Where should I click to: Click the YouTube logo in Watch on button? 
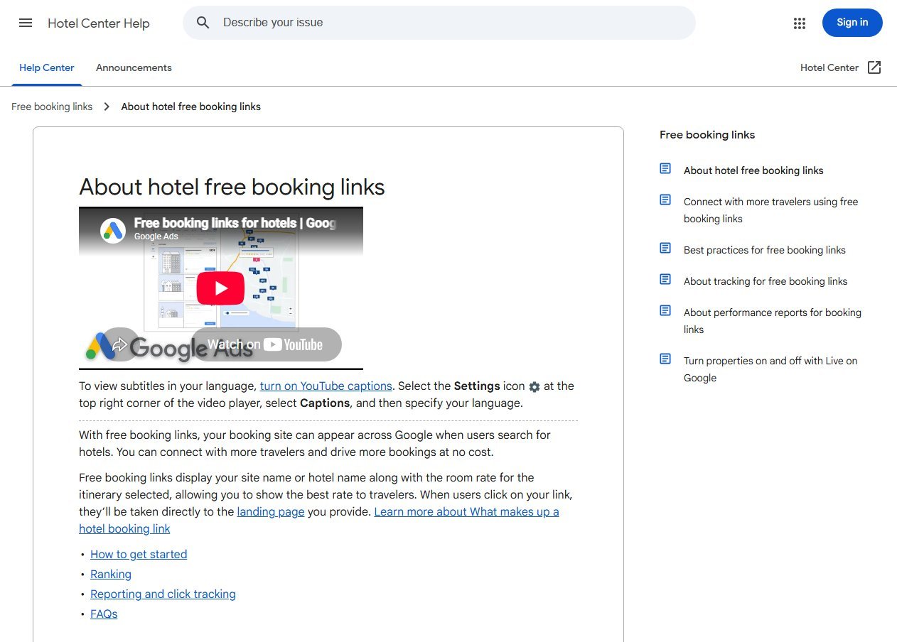coord(293,344)
